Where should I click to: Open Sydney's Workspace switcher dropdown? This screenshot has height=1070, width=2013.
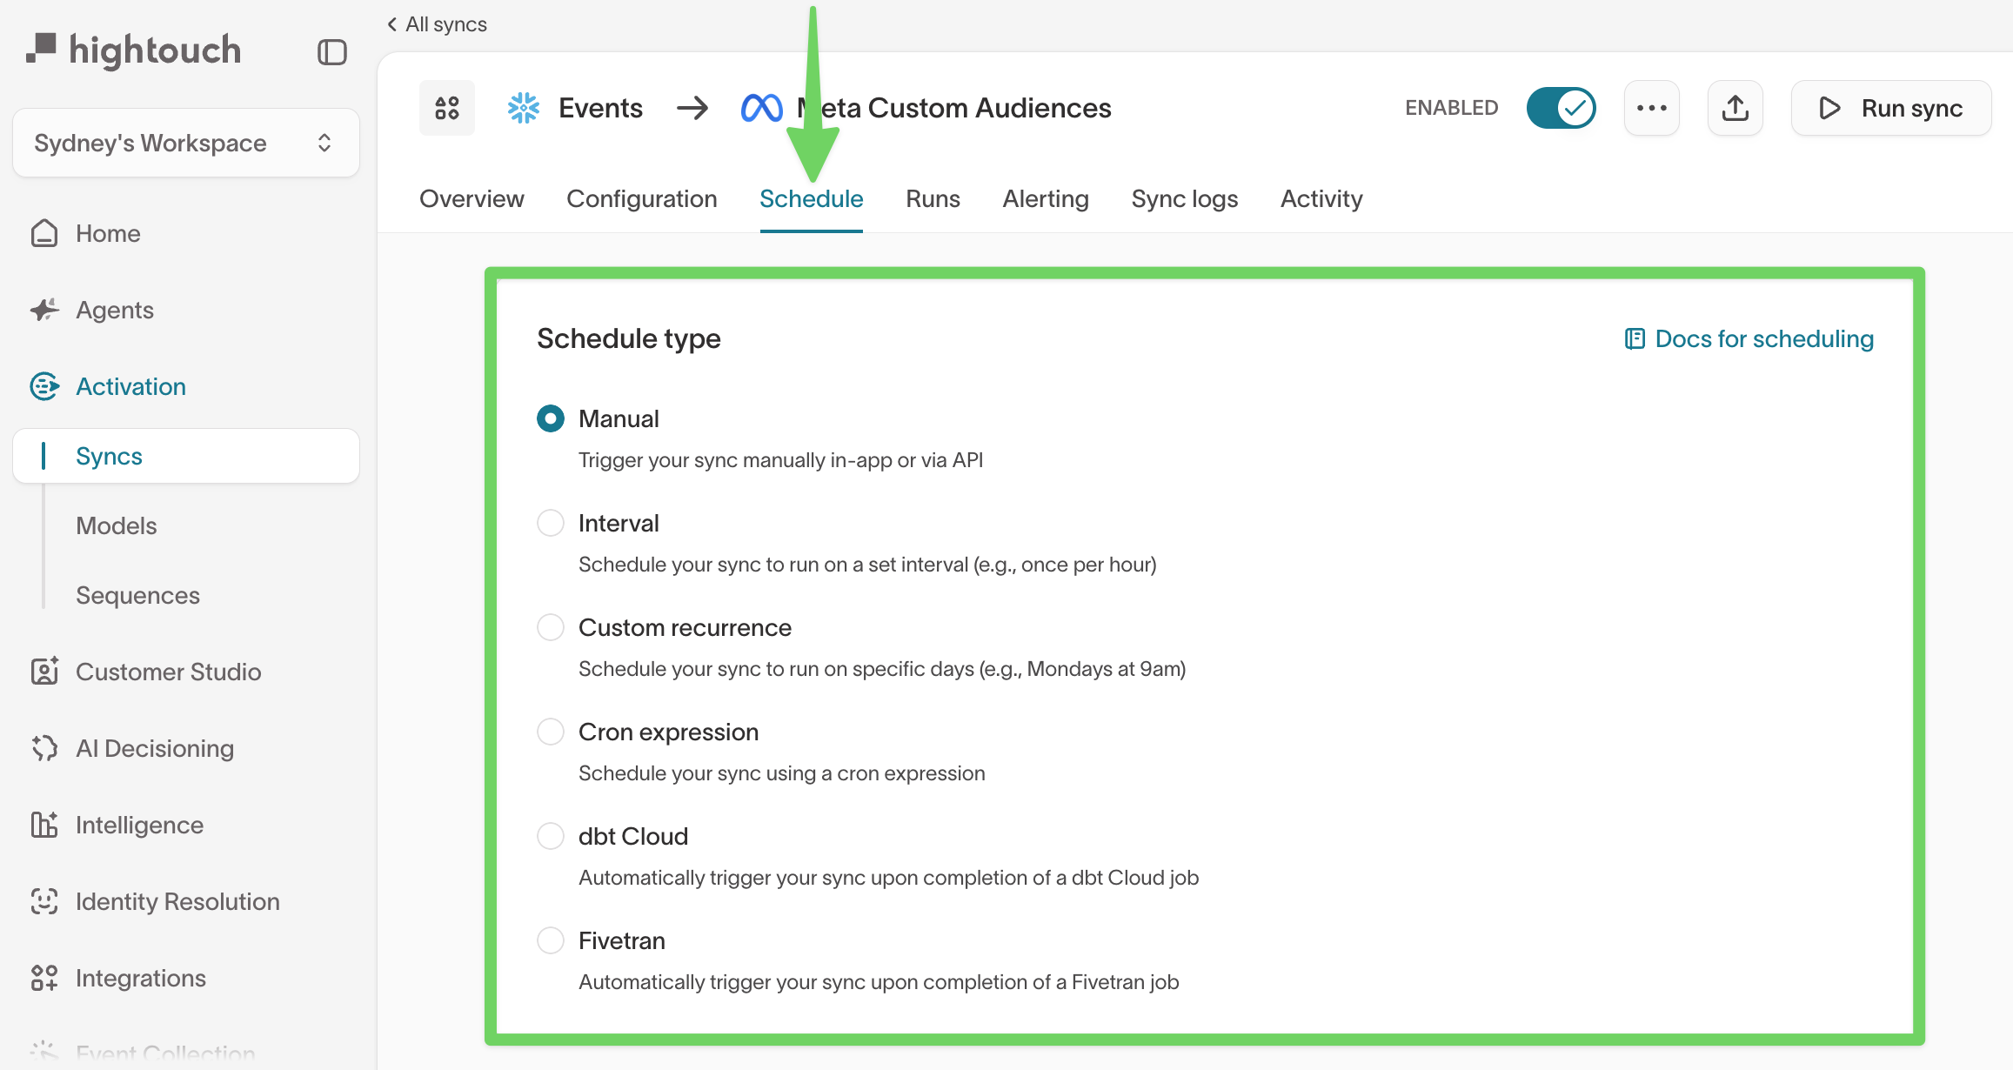(x=185, y=143)
